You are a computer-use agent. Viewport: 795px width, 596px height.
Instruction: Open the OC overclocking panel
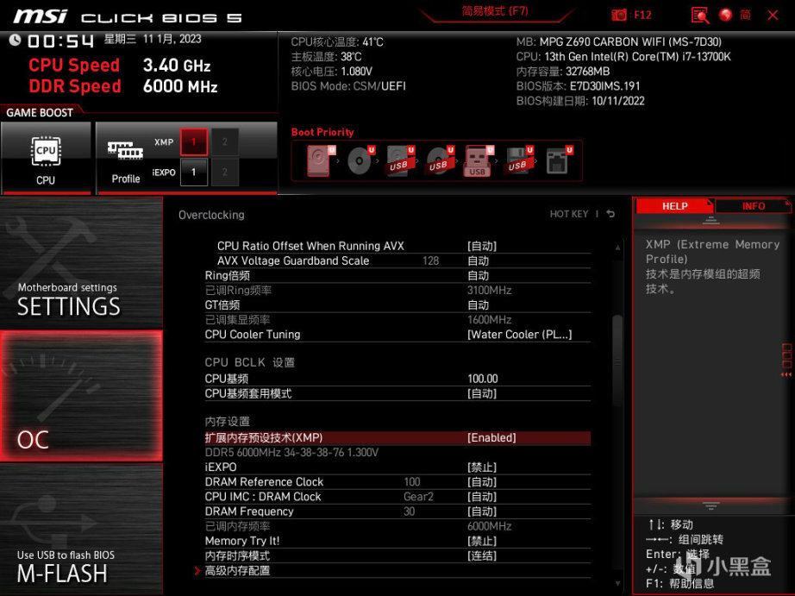[81, 396]
